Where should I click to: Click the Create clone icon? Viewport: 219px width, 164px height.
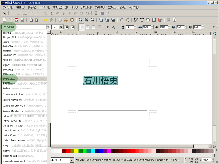pyautogui.click(x=107, y=20)
